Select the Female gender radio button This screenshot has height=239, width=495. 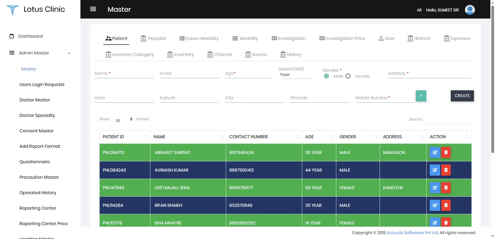[348, 76]
